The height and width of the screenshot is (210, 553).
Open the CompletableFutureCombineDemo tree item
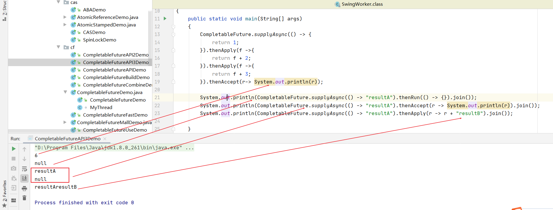[x=117, y=85]
